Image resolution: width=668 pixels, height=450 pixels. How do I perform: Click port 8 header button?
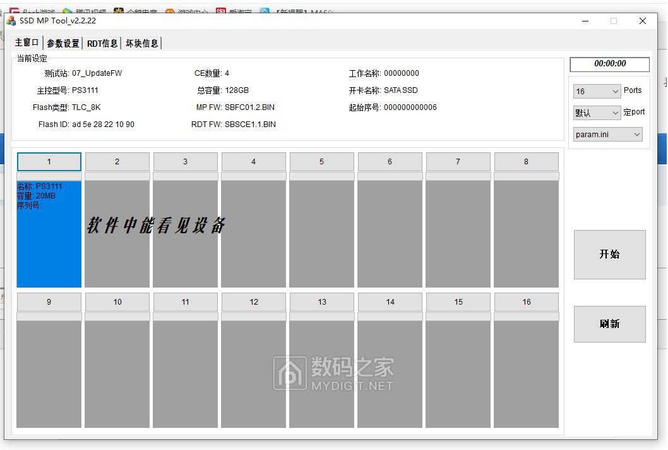(526, 162)
